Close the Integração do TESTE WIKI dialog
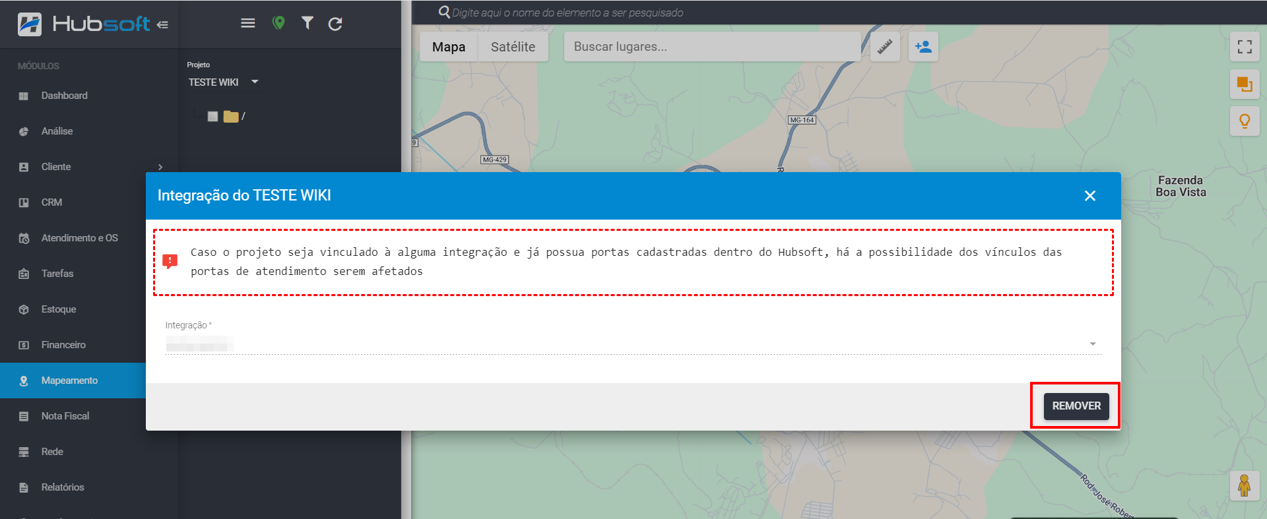 pyautogui.click(x=1090, y=196)
